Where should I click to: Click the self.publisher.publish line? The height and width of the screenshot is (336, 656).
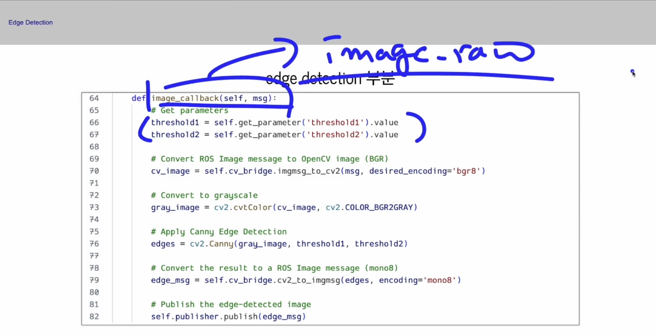228,317
